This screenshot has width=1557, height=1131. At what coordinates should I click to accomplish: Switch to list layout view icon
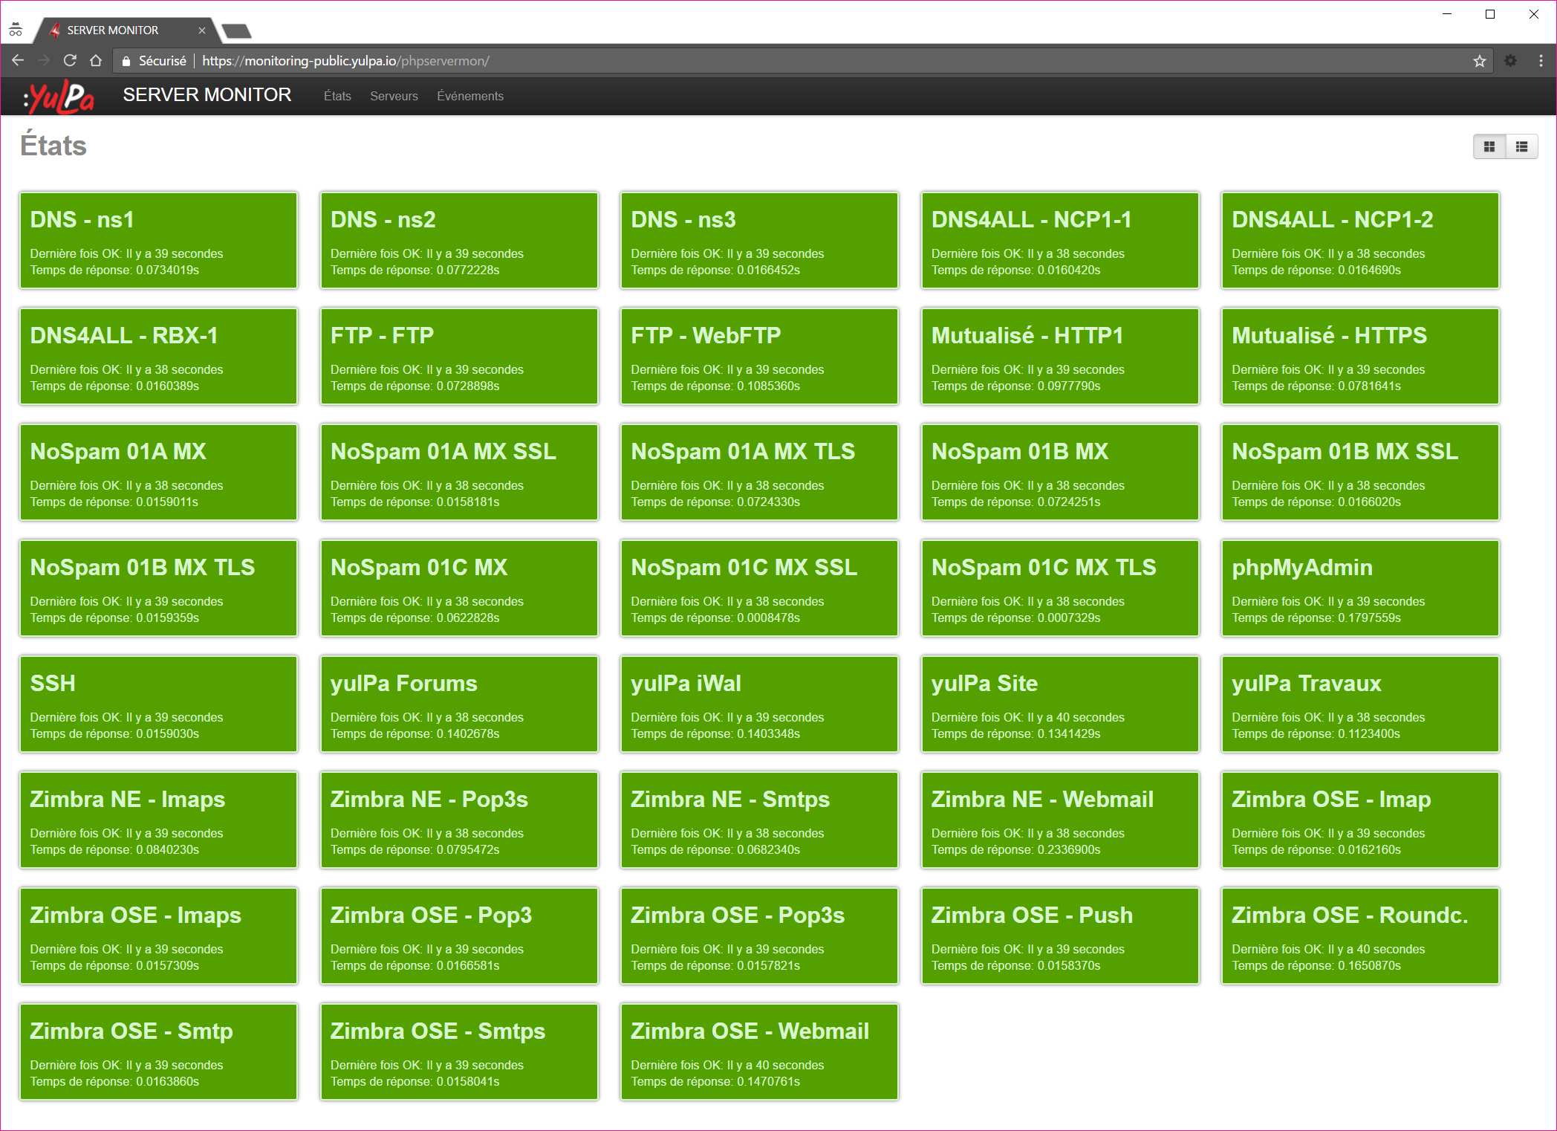1521,146
